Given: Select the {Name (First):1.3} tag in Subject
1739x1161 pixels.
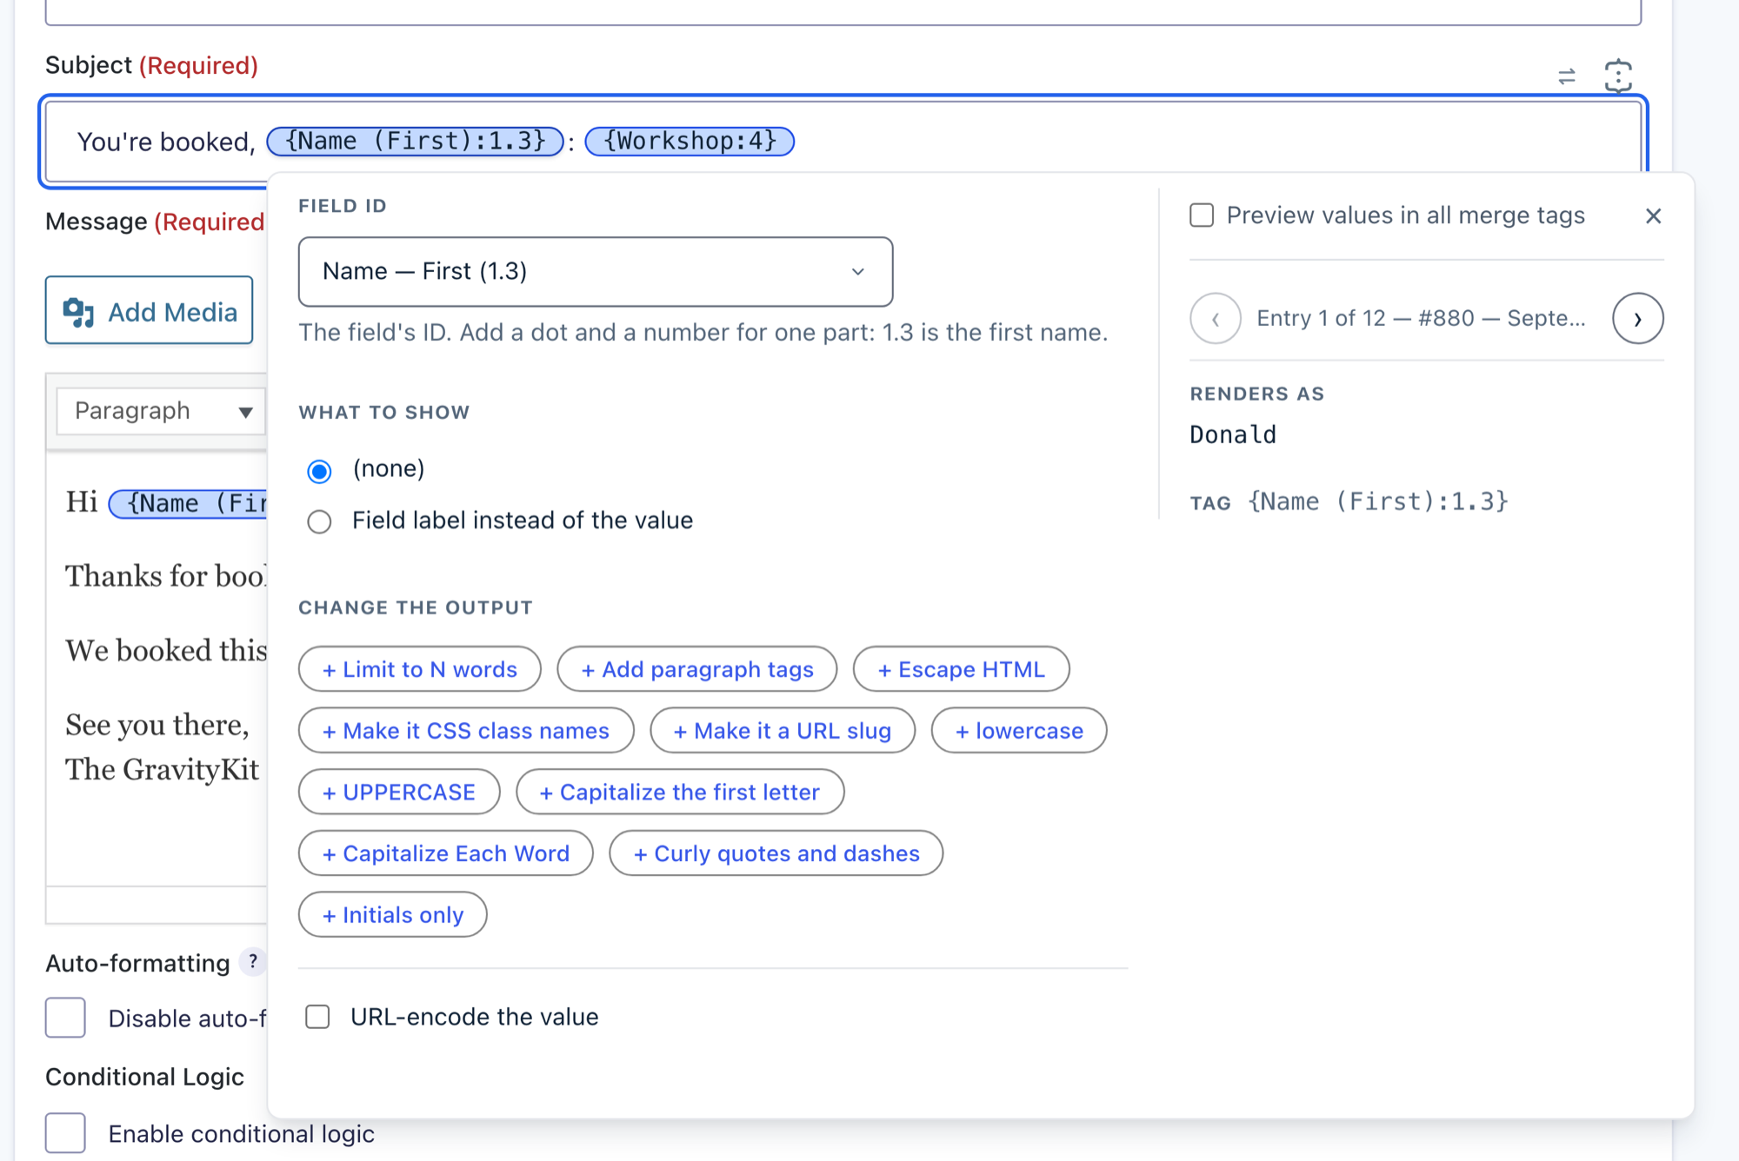Looking at the screenshot, I should pyautogui.click(x=416, y=141).
